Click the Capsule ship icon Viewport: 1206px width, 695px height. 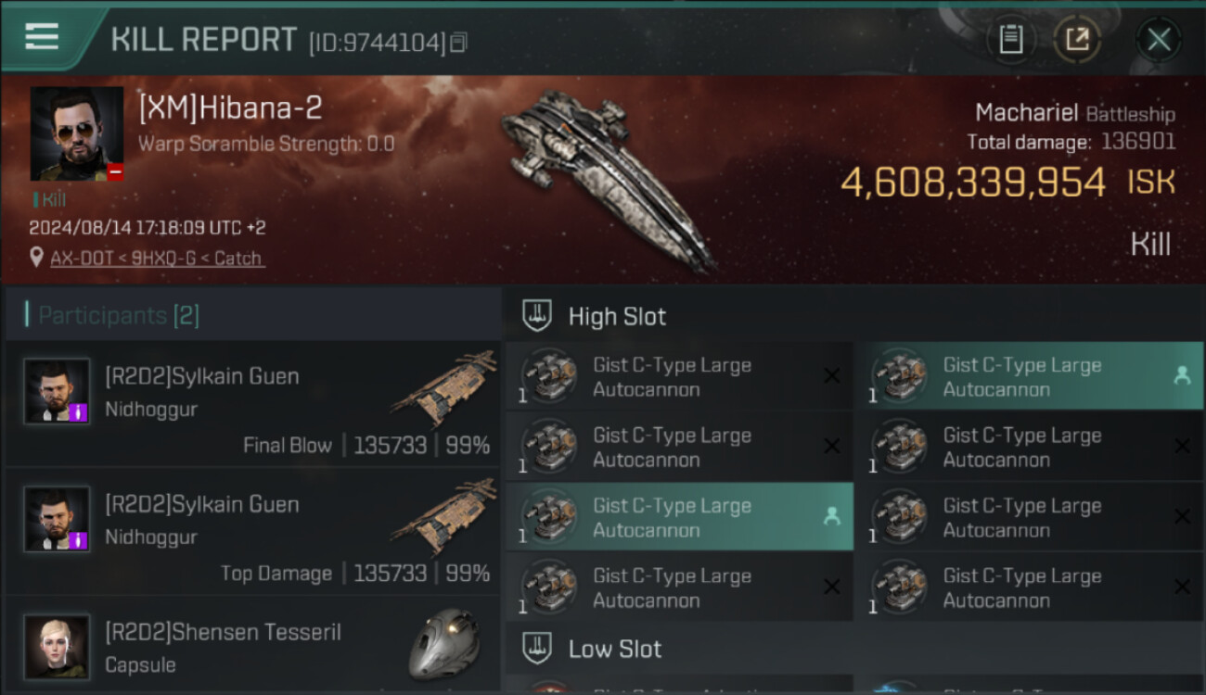(x=443, y=643)
